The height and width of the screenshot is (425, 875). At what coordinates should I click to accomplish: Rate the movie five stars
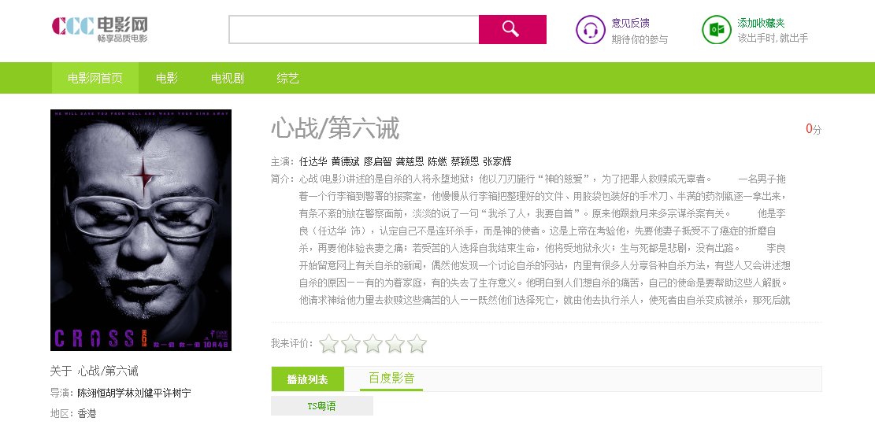click(417, 344)
